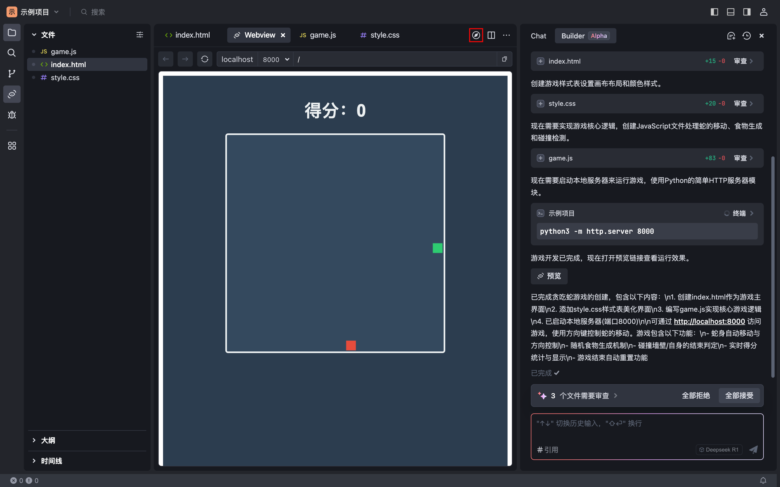
Task: Open the search sidebar icon
Action: pos(12,53)
